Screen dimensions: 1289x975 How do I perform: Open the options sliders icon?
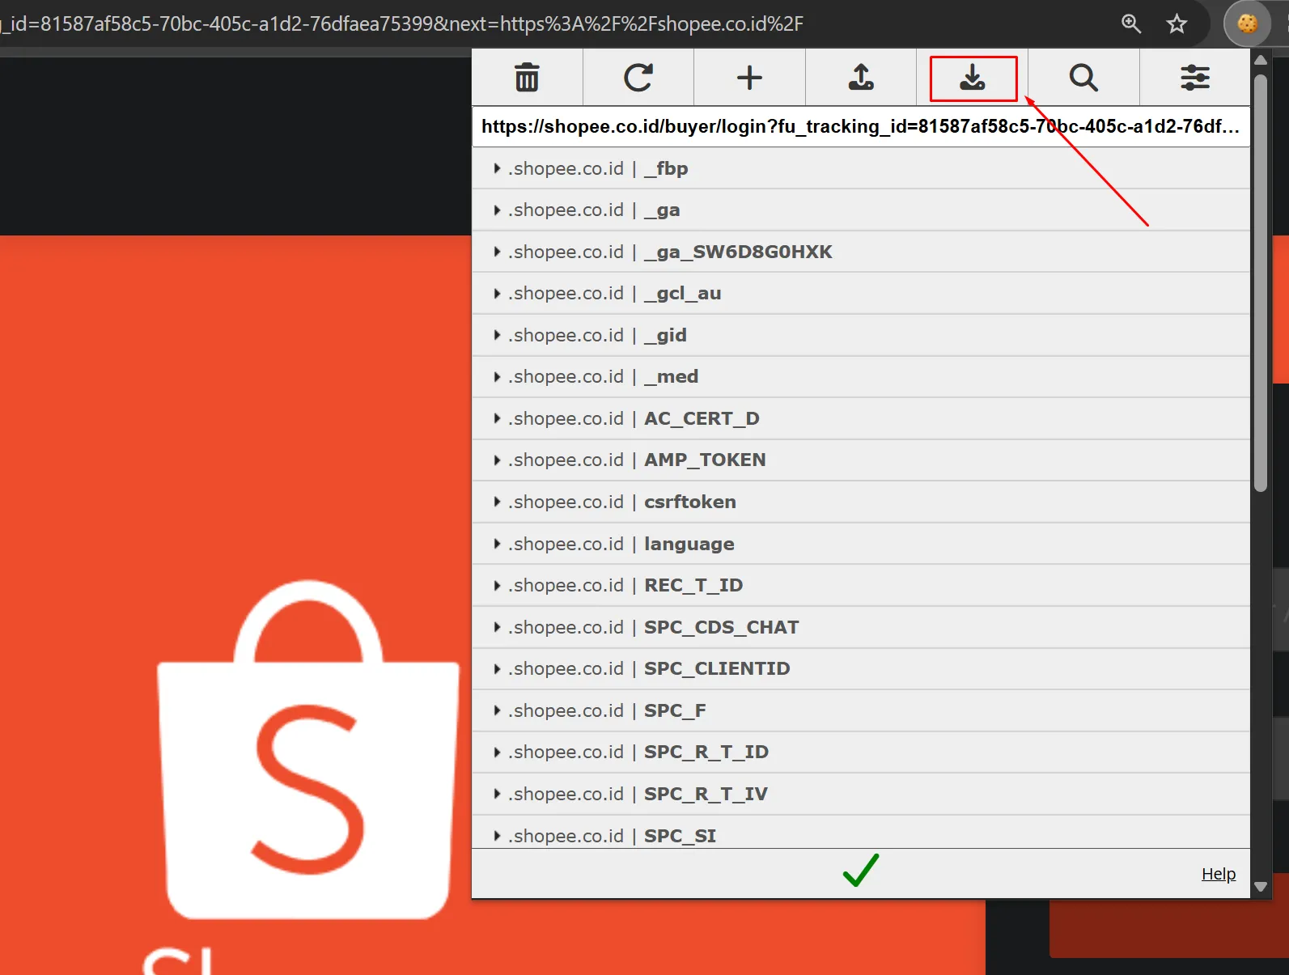point(1195,78)
